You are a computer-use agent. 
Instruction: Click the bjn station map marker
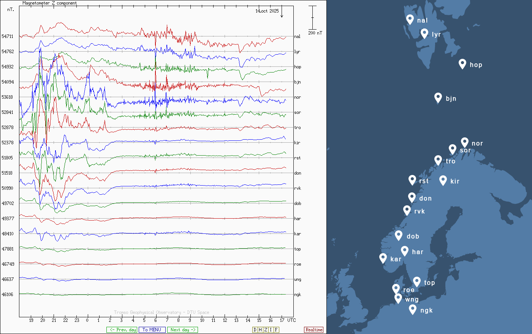[438, 98]
